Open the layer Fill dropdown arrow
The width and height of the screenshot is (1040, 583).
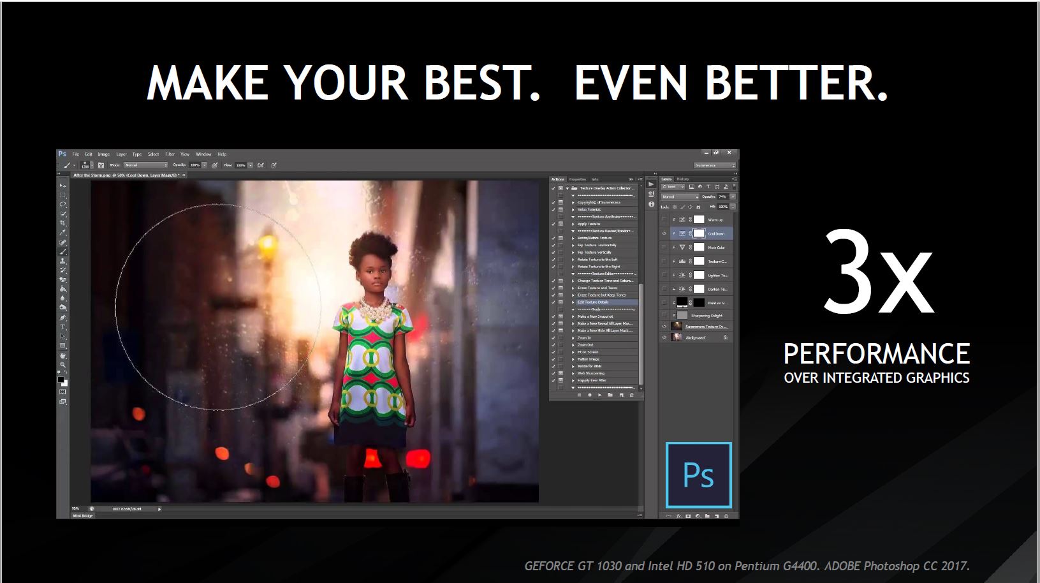(733, 207)
